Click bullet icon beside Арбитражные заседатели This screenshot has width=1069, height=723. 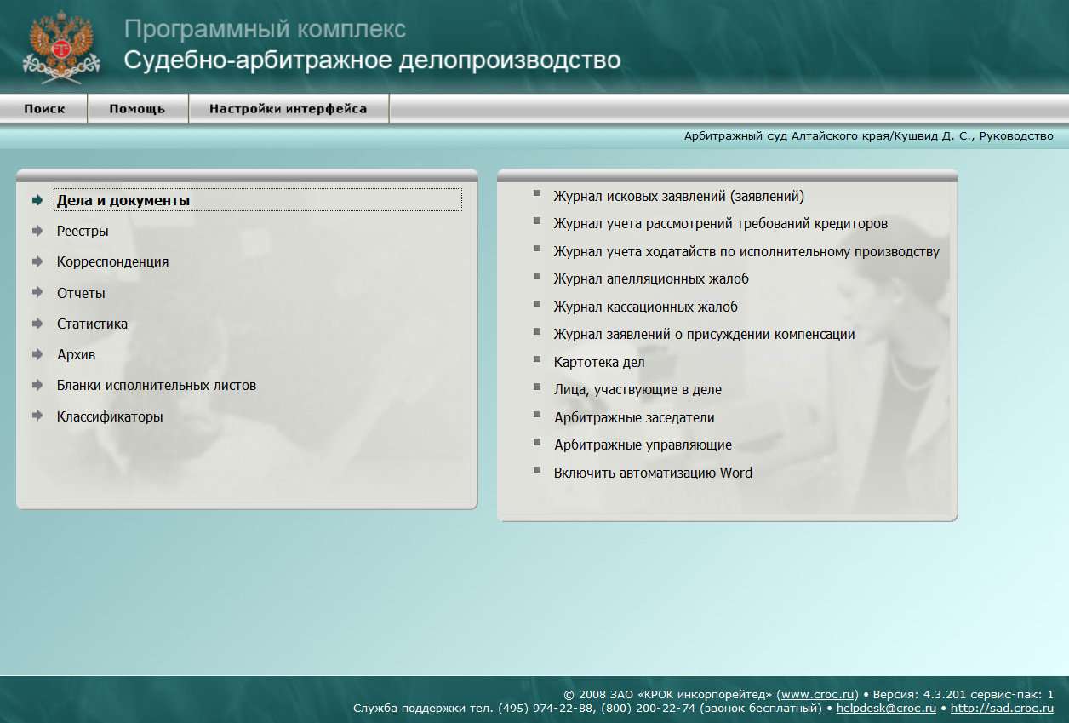[x=537, y=415]
